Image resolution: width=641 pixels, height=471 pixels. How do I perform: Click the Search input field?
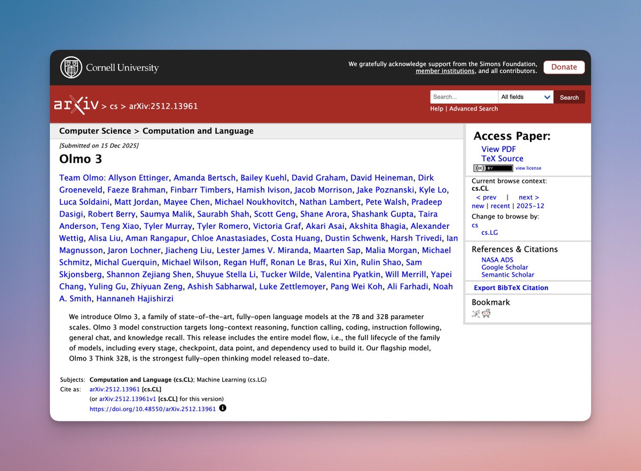pyautogui.click(x=464, y=97)
